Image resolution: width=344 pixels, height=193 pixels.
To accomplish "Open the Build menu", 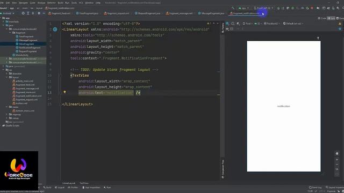I will click(x=61, y=3).
